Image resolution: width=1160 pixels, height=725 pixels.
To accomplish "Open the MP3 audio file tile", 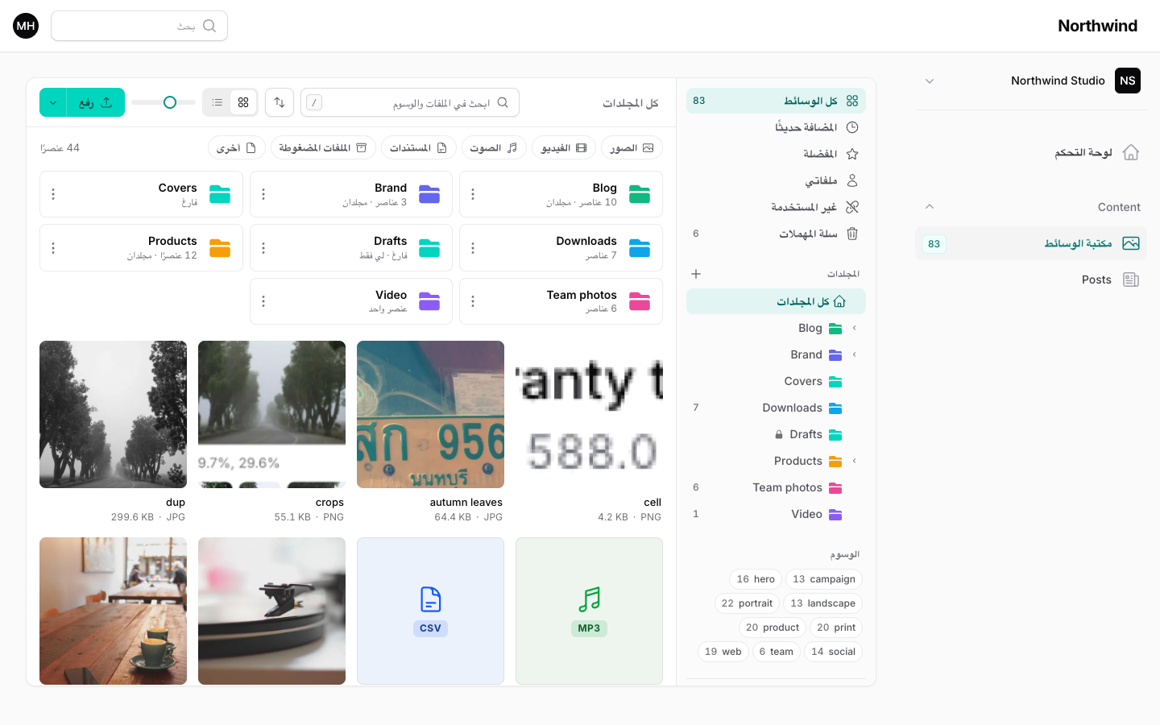I will [589, 611].
